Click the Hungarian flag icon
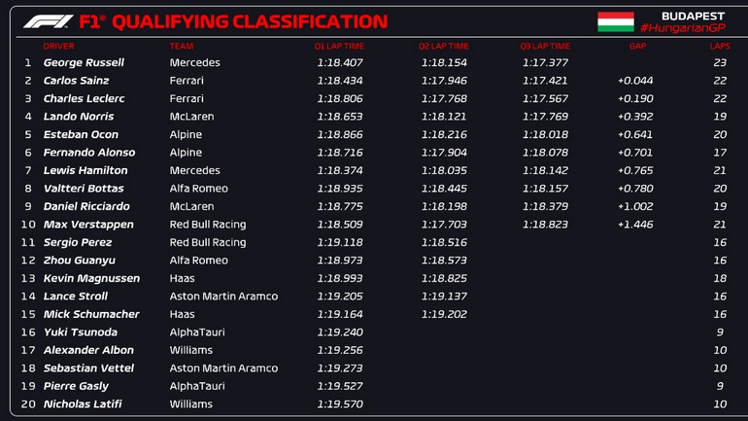Image resolution: width=748 pixels, height=421 pixels. click(615, 21)
